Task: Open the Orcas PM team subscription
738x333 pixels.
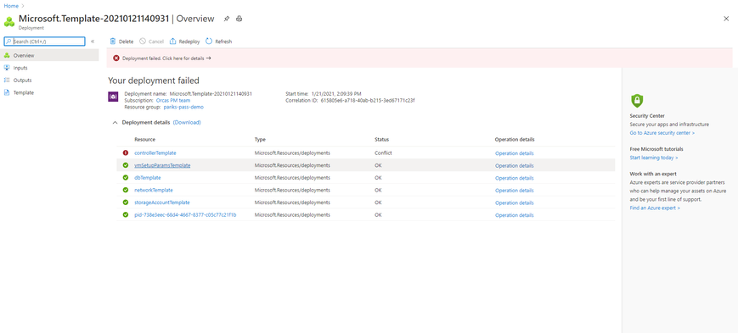Action: point(172,101)
